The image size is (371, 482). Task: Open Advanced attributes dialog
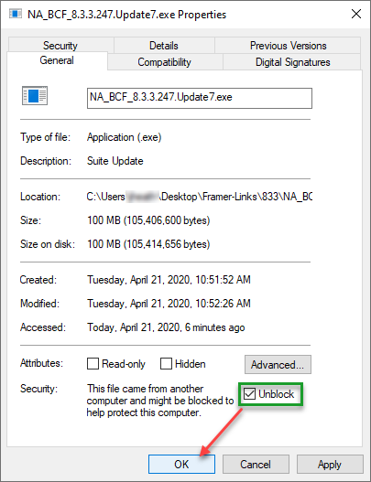tap(278, 365)
